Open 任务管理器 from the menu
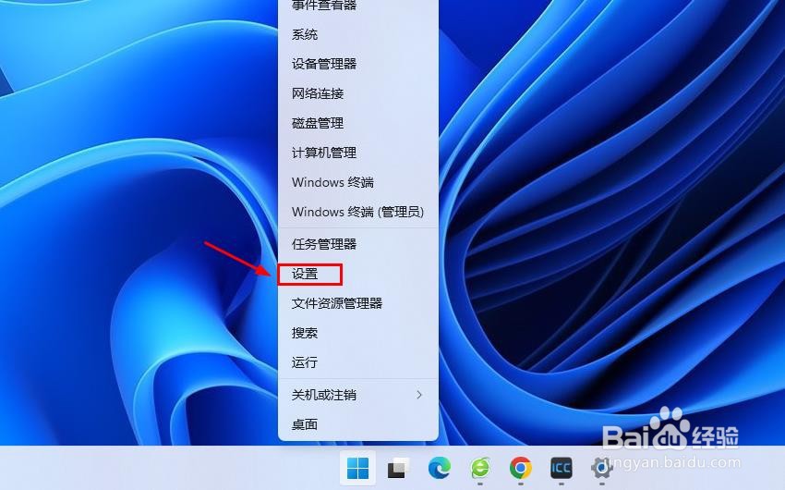Screen dimensions: 785x490 click(x=358, y=244)
